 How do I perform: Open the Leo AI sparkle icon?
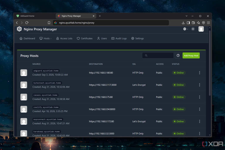198,23
